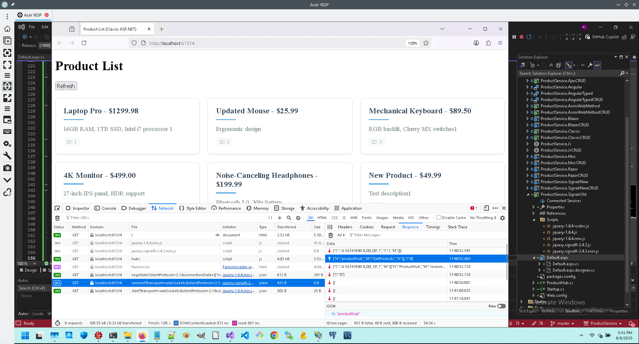Viewport: 639px width, 344px height.
Task: Open the FaviconLoader.sy... initiator link
Action: (239, 267)
